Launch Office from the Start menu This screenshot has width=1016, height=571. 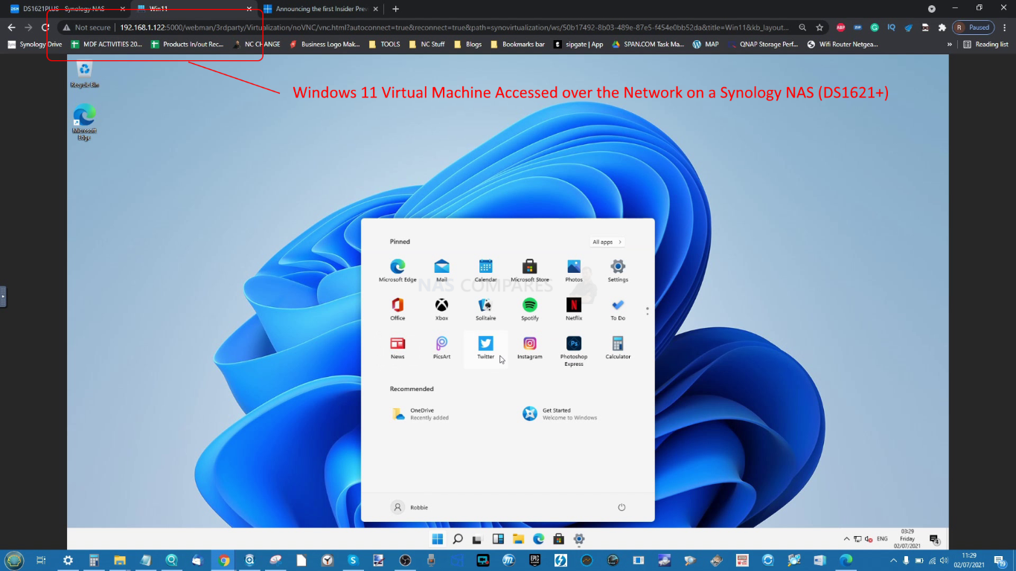click(397, 309)
